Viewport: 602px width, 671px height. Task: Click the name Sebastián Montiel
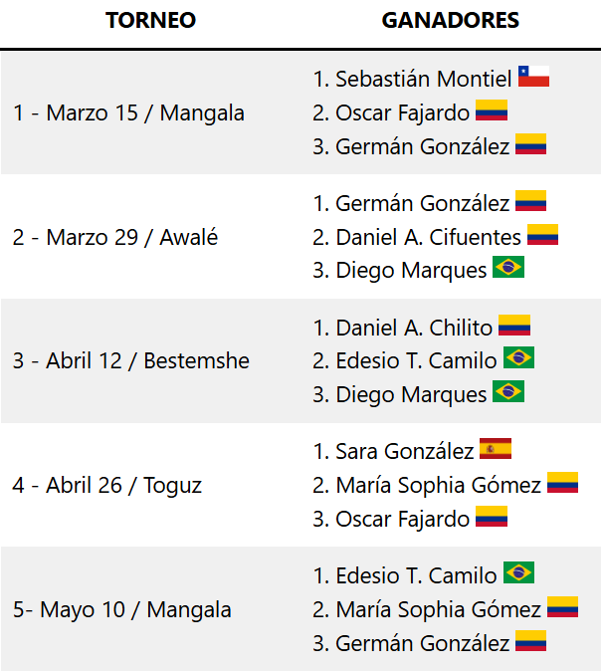tap(423, 80)
